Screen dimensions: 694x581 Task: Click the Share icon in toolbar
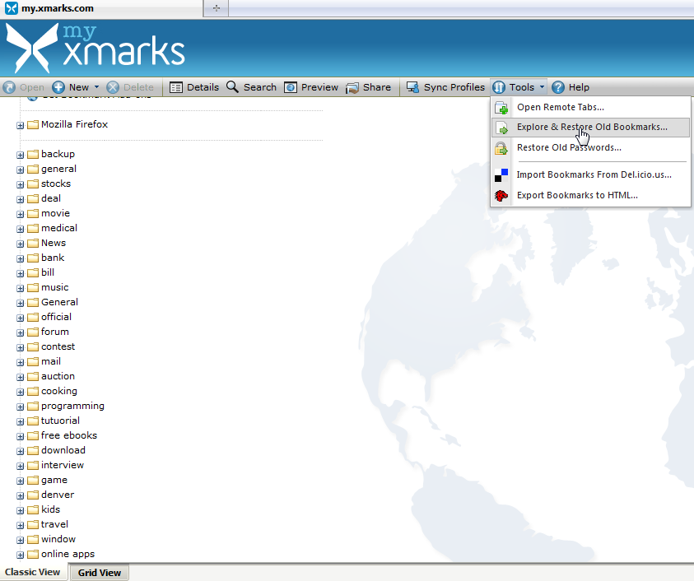[x=352, y=87]
